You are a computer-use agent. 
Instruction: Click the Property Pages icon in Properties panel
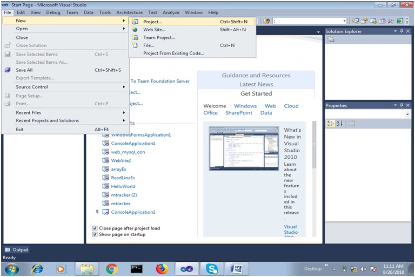351,123
